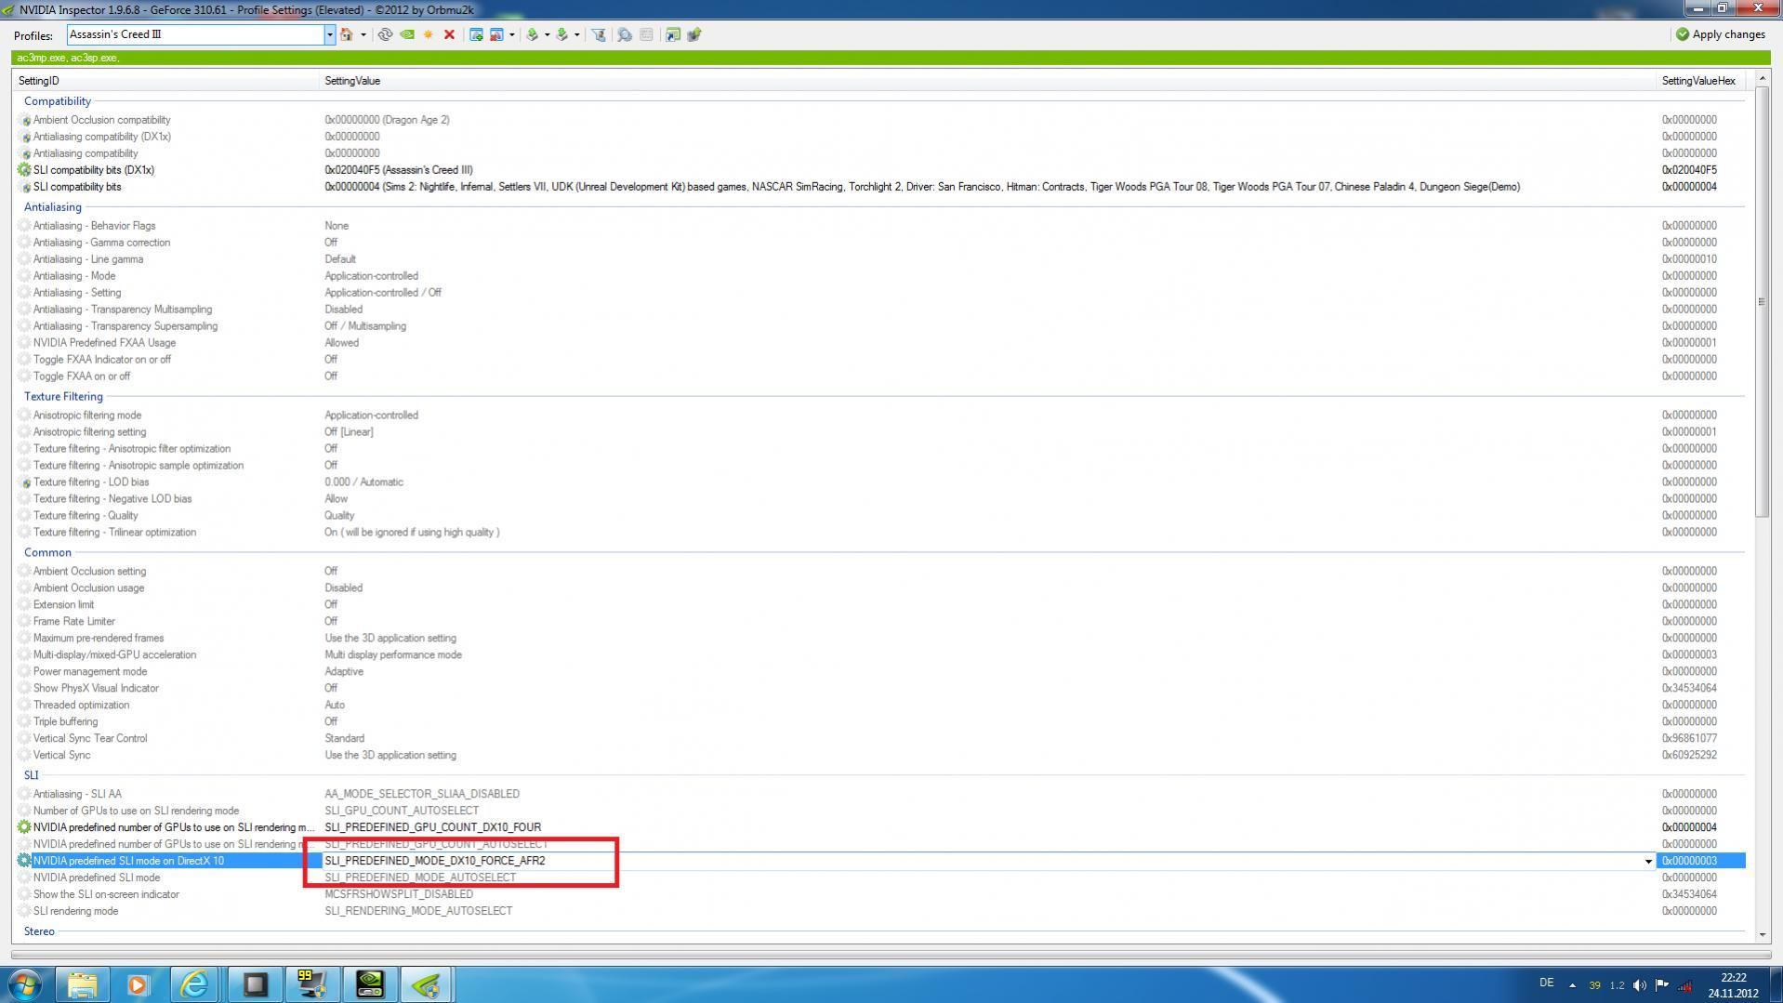Select the Vertical Sync row

pyautogui.click(x=879, y=756)
